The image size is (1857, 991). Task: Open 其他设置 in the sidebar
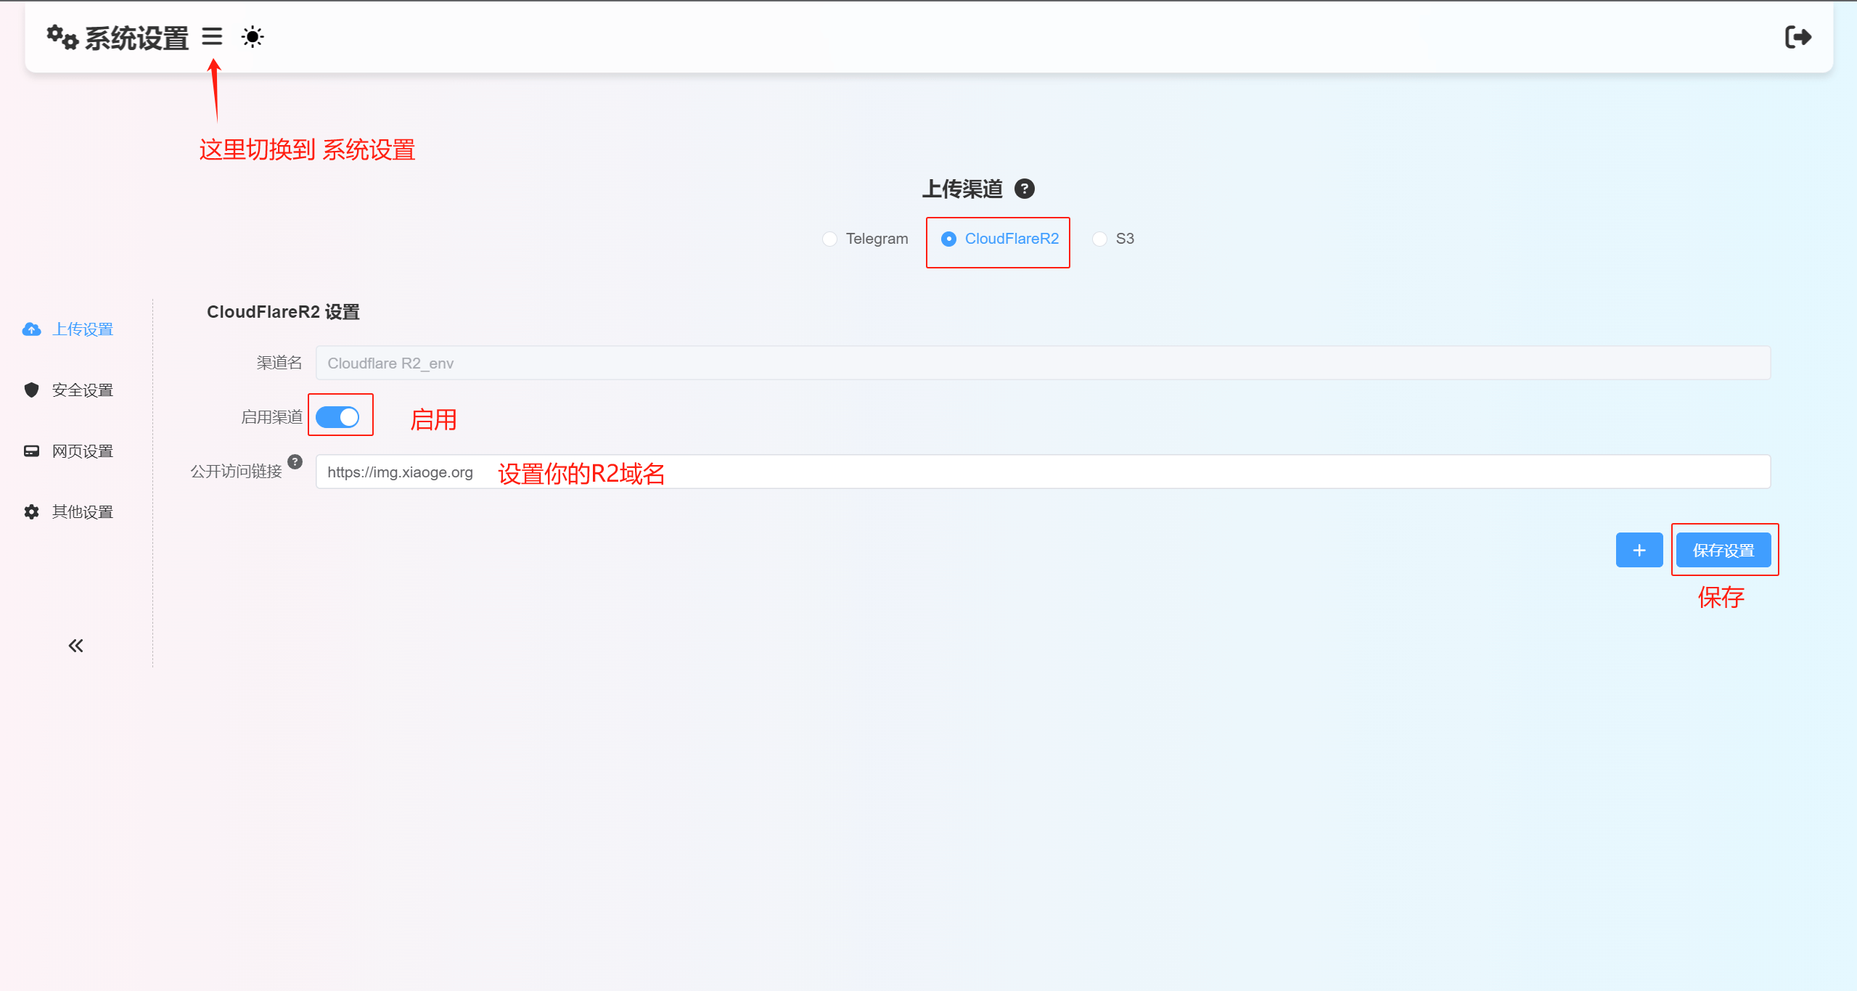(81, 511)
